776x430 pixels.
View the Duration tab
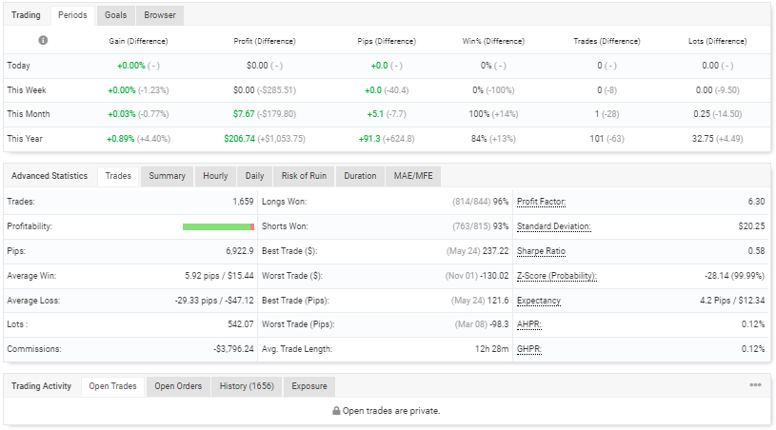pos(360,176)
